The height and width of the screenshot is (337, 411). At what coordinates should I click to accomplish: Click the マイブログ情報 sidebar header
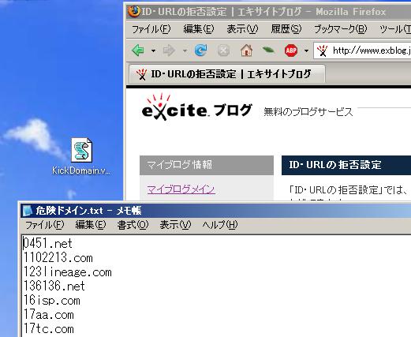click(x=207, y=165)
